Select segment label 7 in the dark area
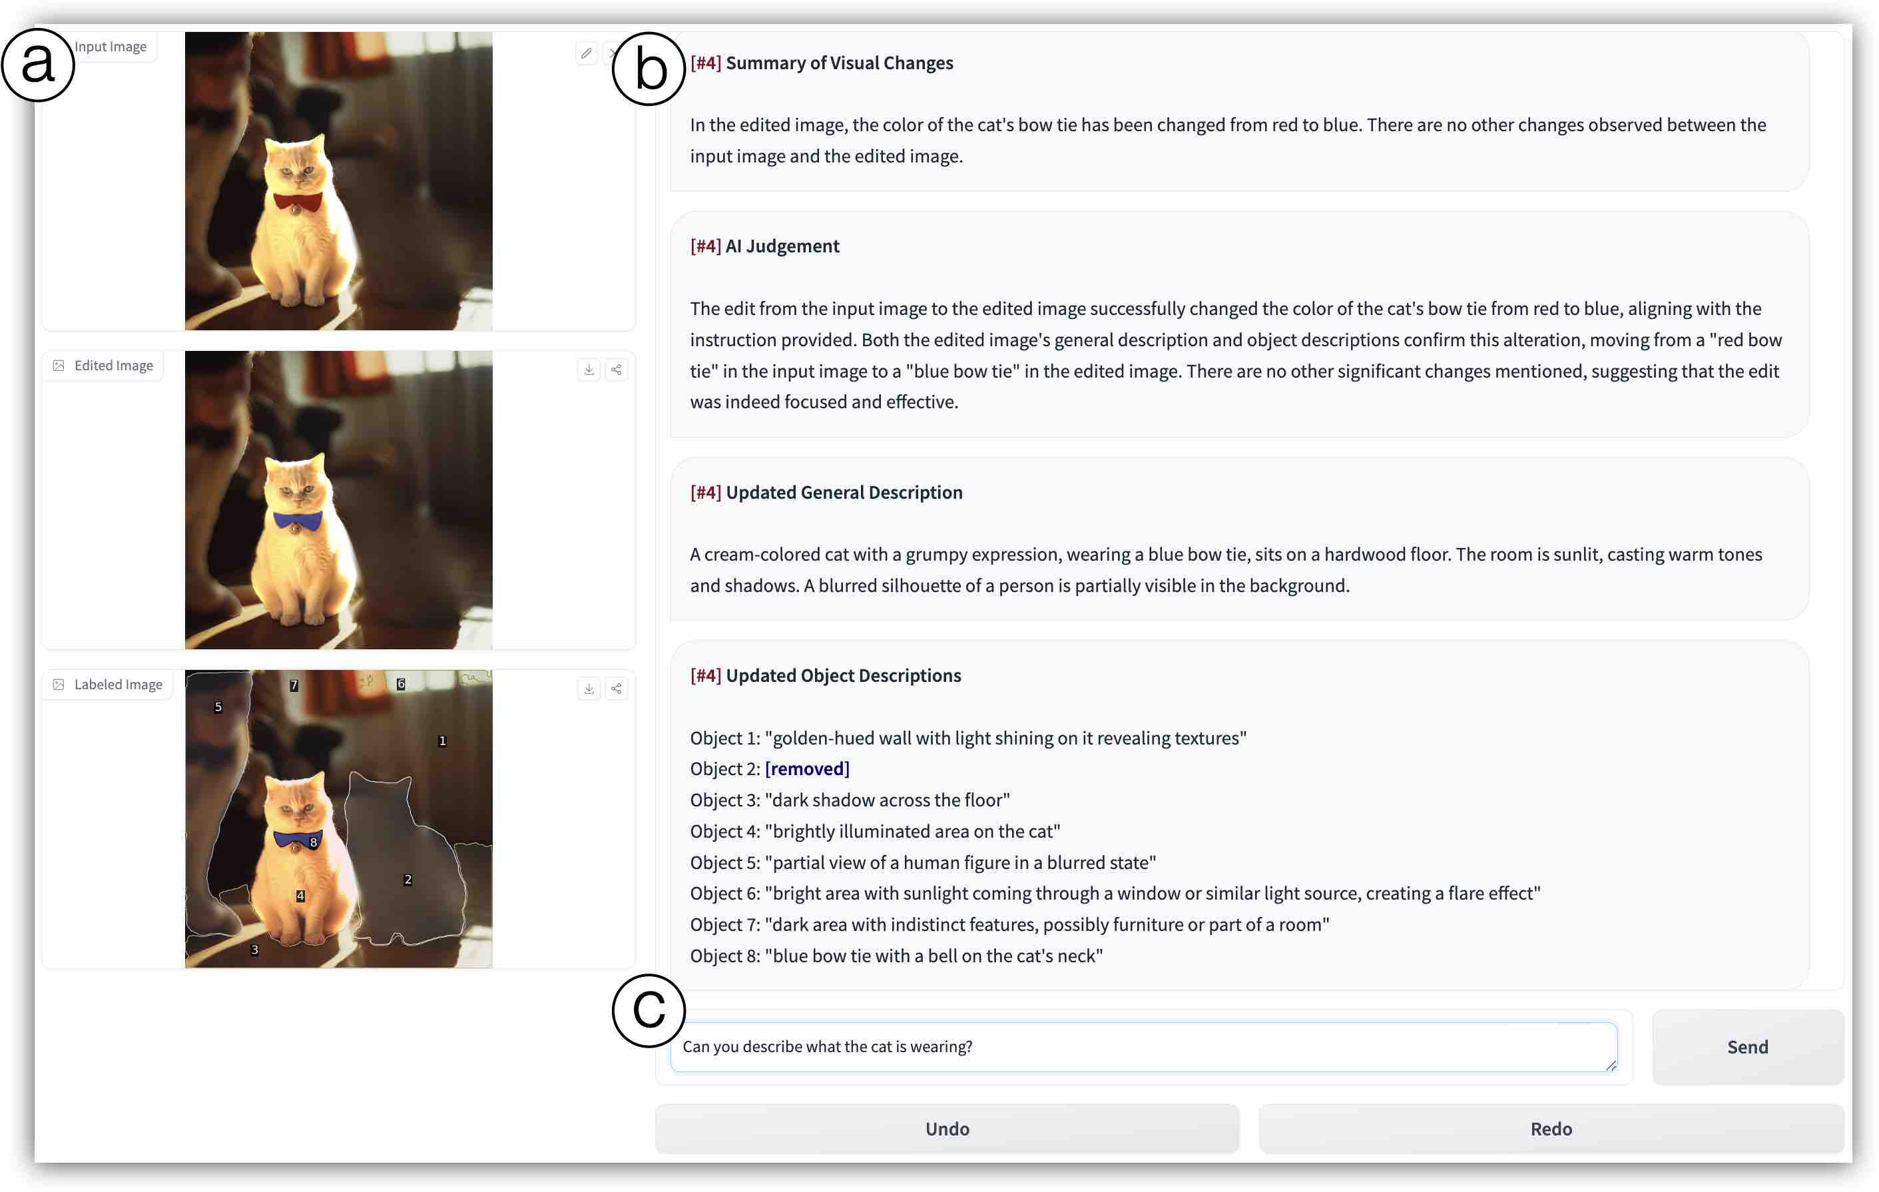Screen dimensions: 1879x1192 click(294, 685)
